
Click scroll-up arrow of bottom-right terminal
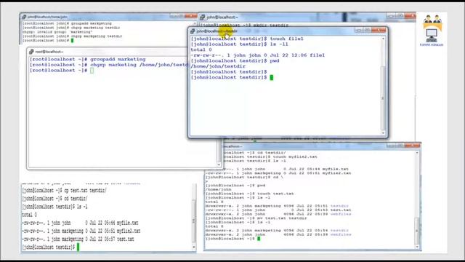(x=417, y=153)
